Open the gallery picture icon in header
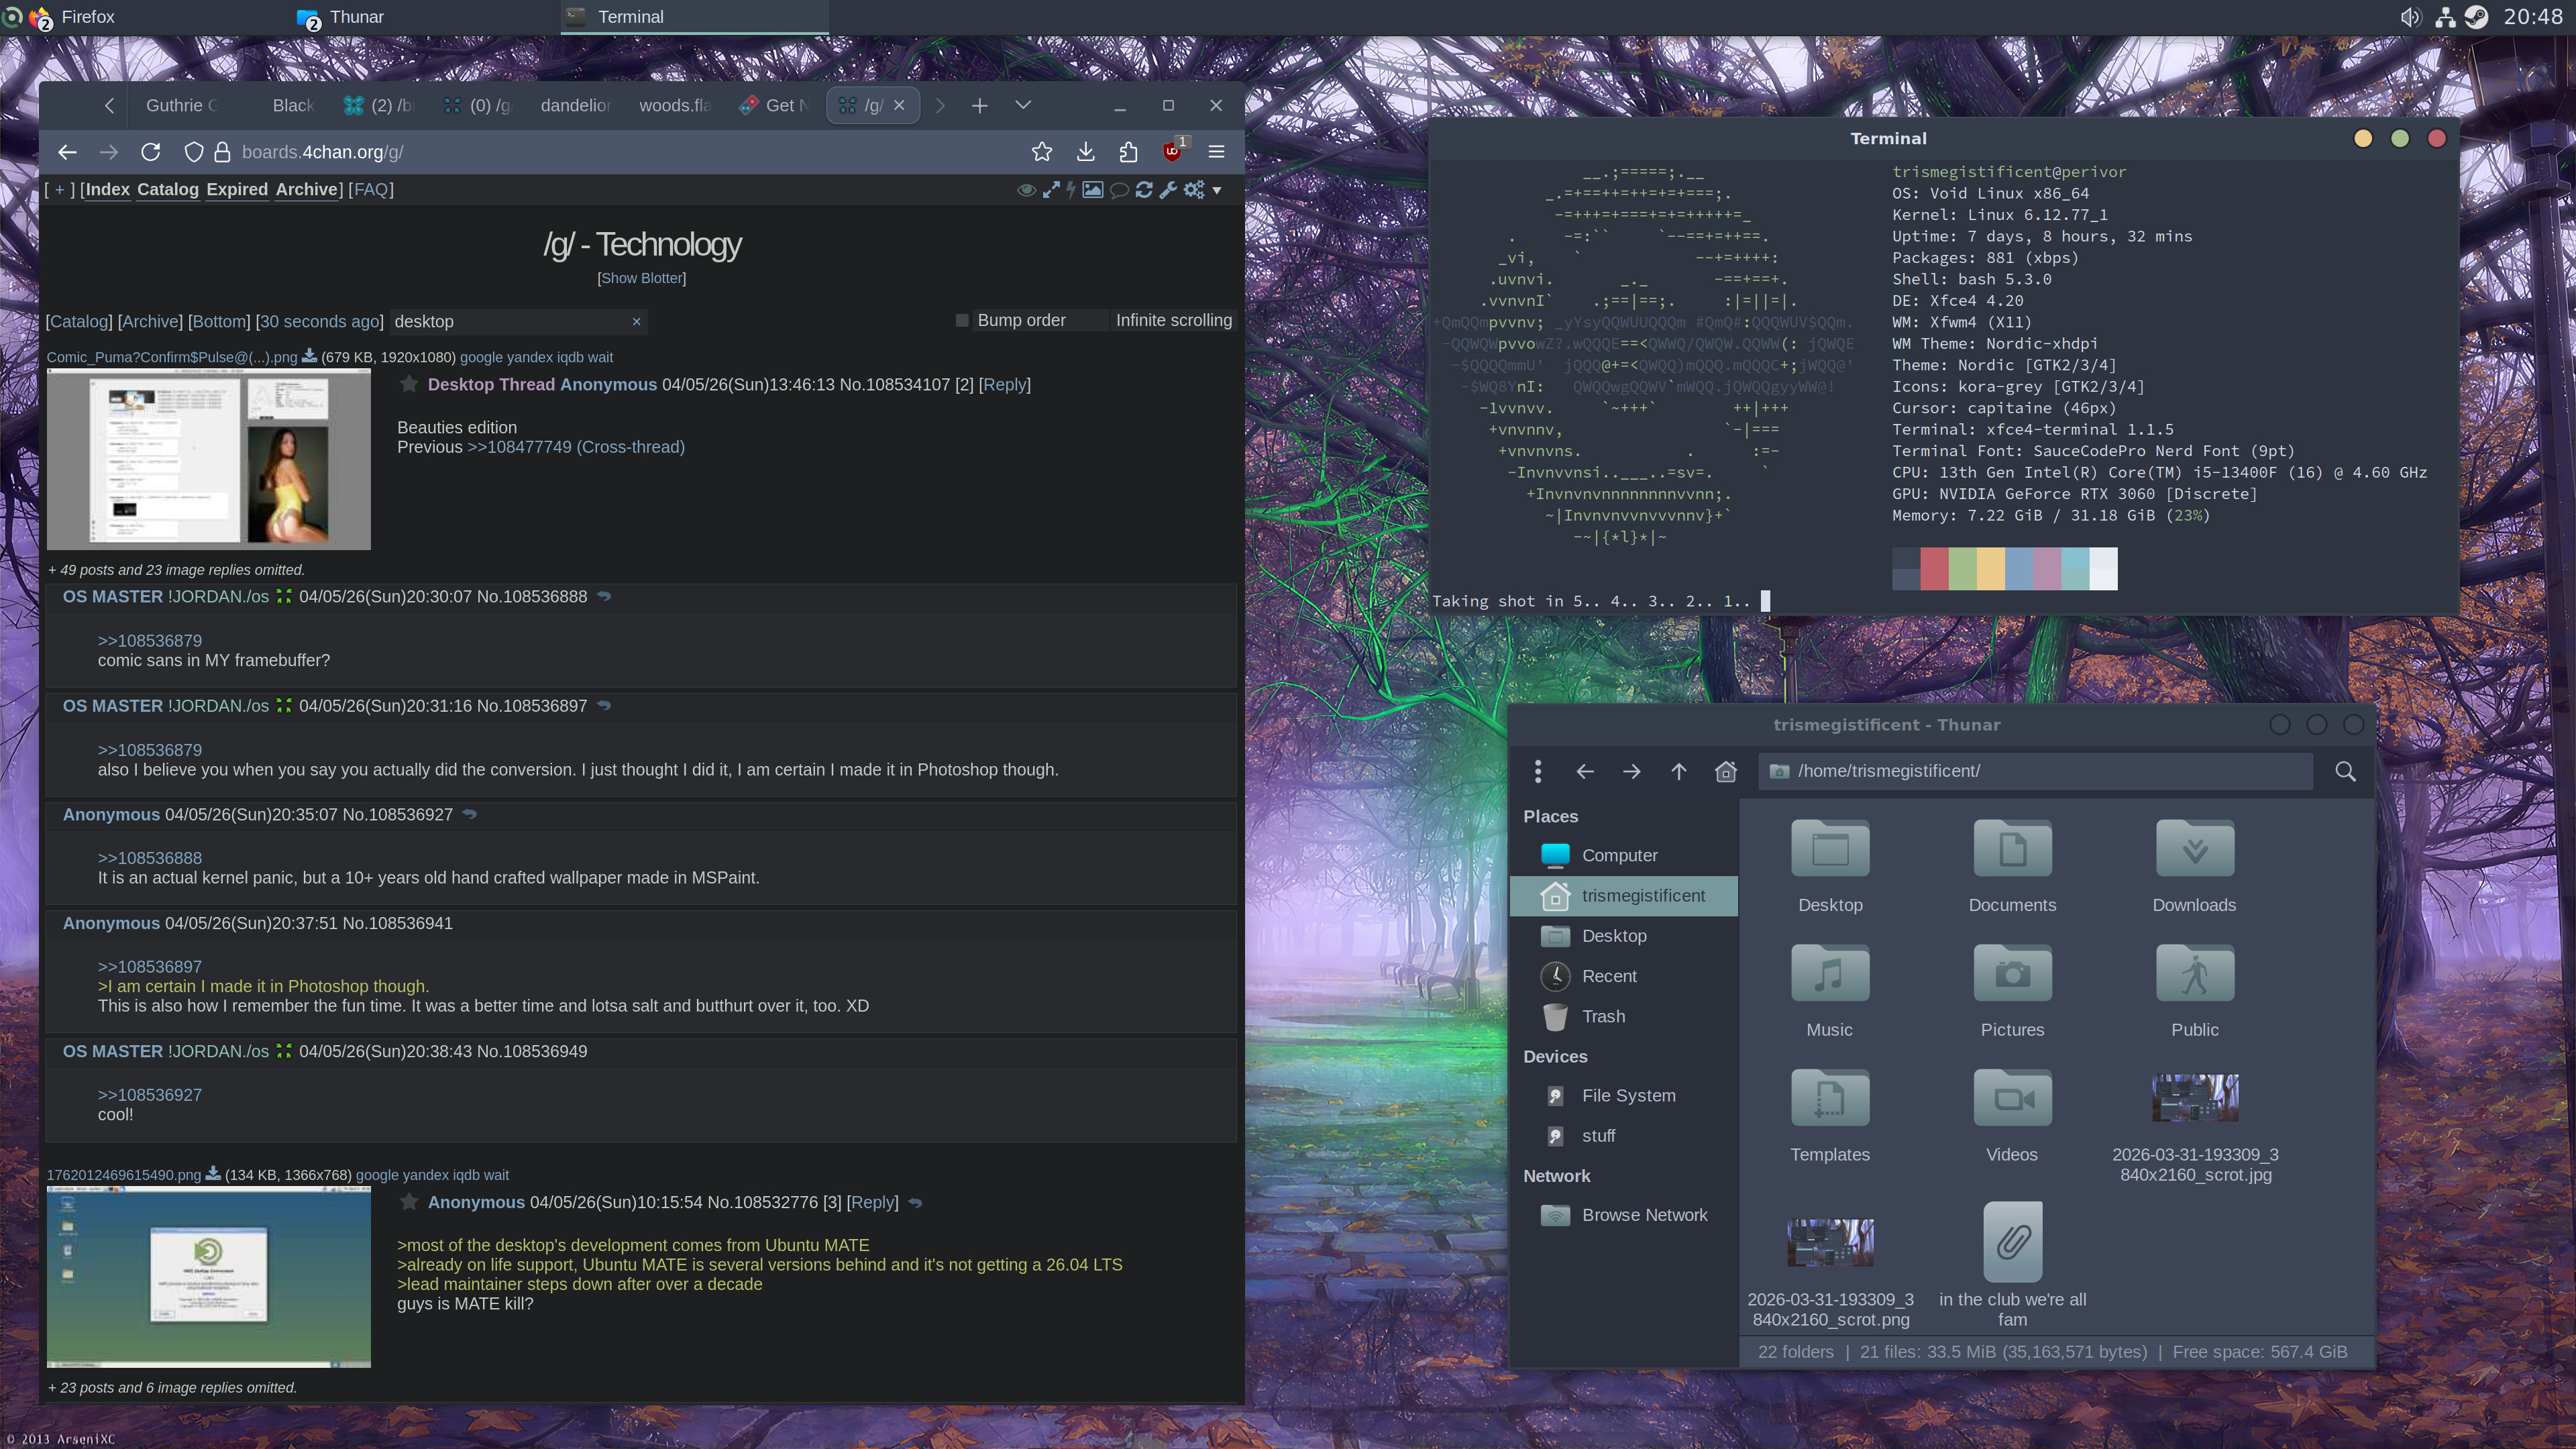 1093,190
